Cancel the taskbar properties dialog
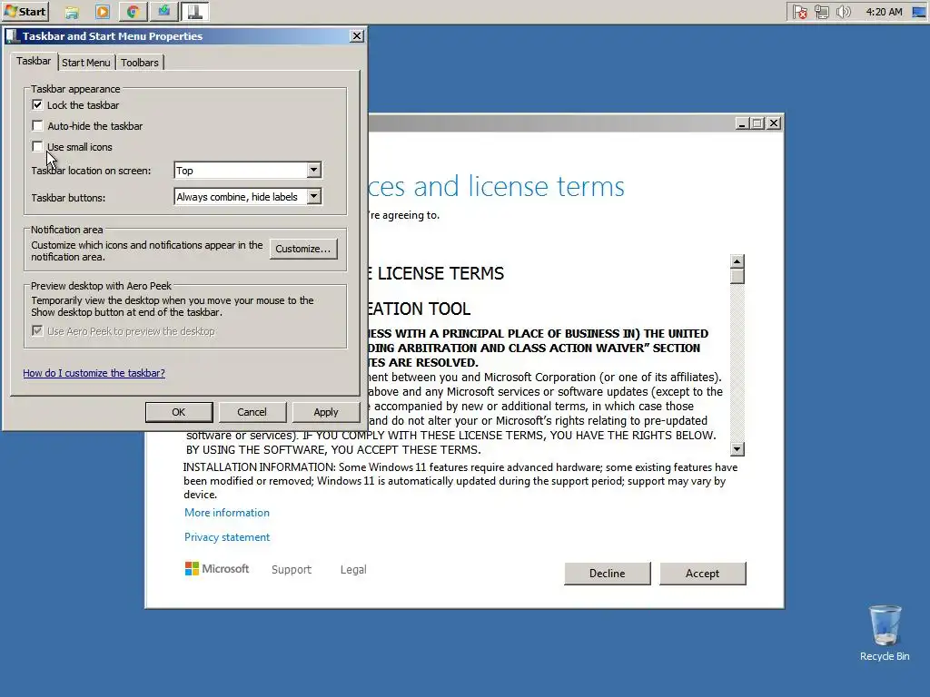Screen dimensions: 930x697 [252, 412]
